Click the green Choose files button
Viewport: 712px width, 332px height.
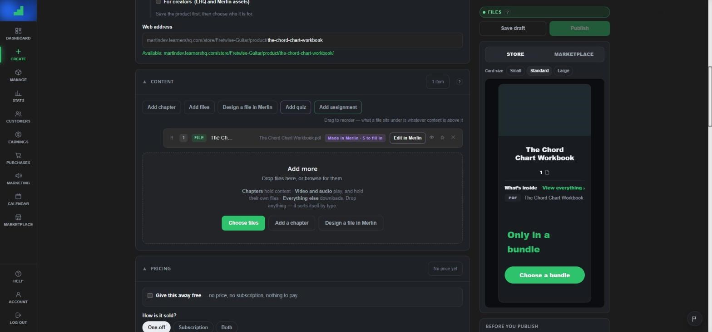tap(243, 223)
